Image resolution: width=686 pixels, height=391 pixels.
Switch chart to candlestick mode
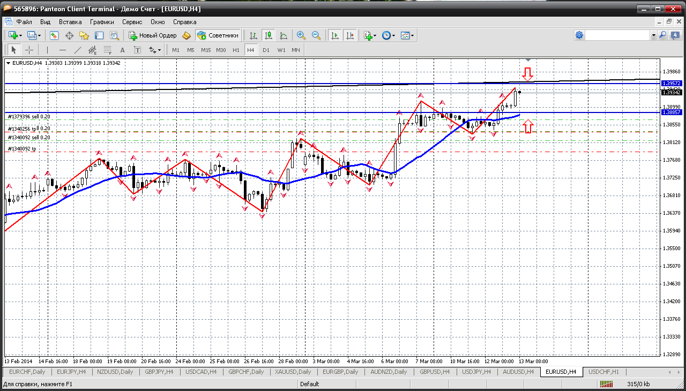click(269, 35)
